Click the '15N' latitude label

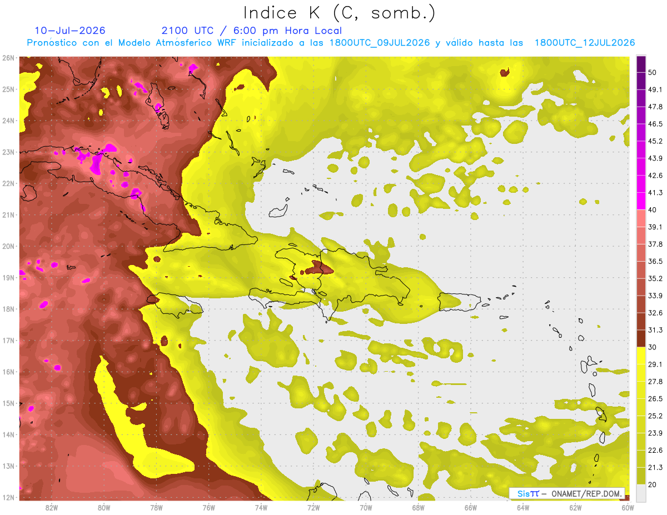coord(8,403)
